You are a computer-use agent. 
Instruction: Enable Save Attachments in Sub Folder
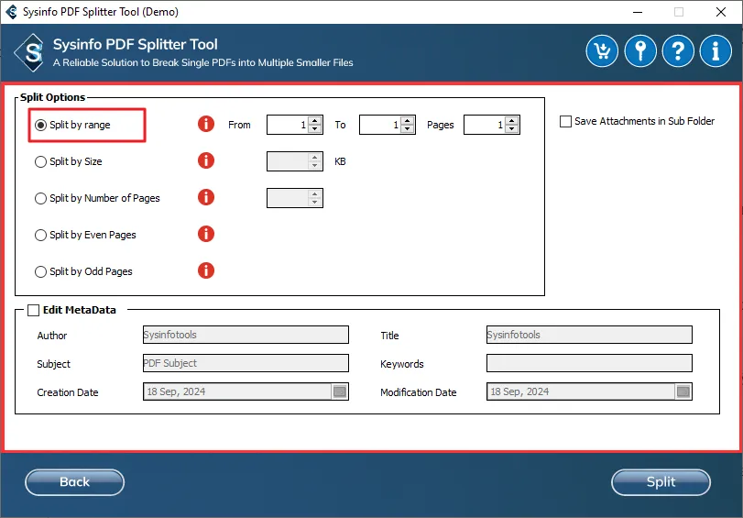(x=565, y=121)
